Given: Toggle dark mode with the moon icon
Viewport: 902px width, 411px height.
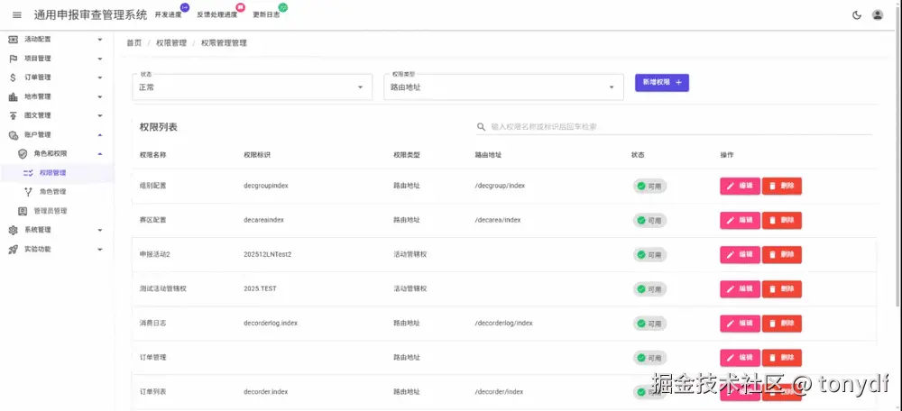Looking at the screenshot, I should 856,14.
